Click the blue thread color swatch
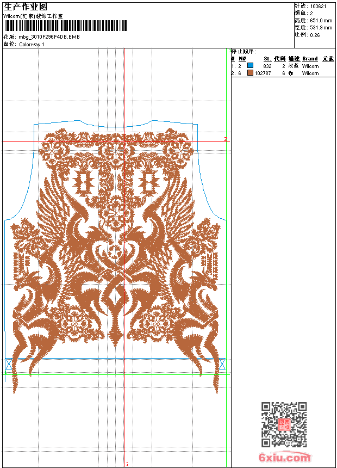 point(250,65)
